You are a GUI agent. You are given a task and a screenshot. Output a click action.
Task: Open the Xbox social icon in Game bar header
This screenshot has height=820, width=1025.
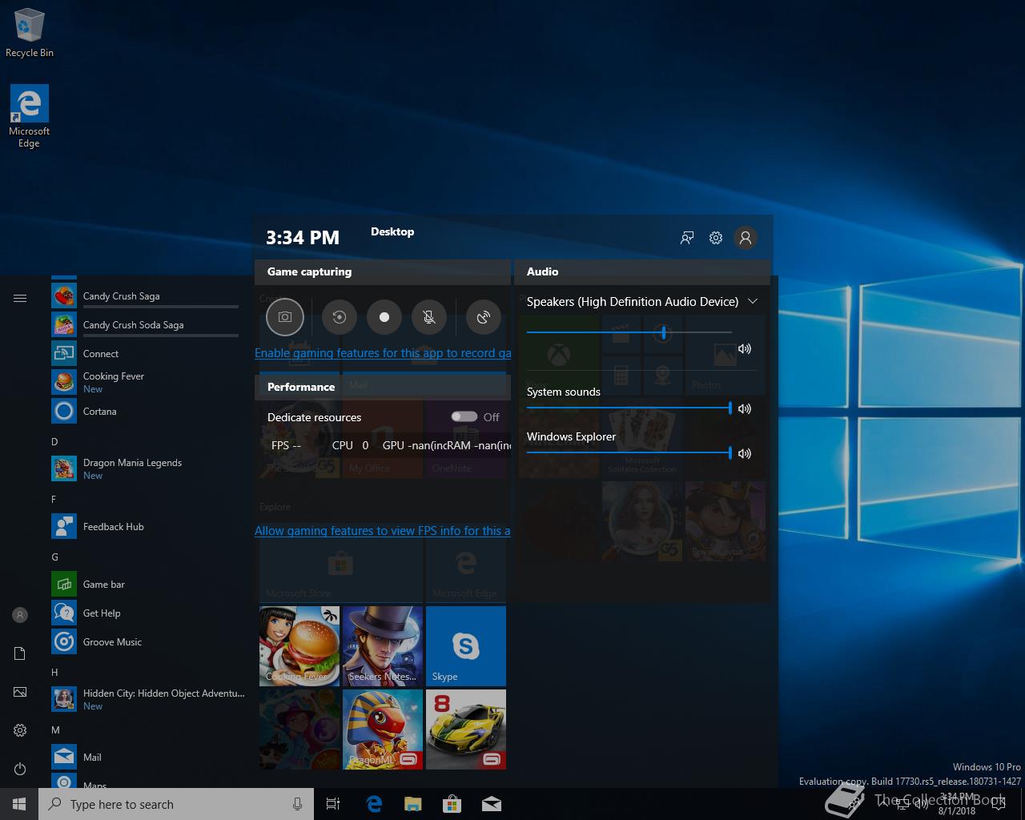tap(687, 238)
